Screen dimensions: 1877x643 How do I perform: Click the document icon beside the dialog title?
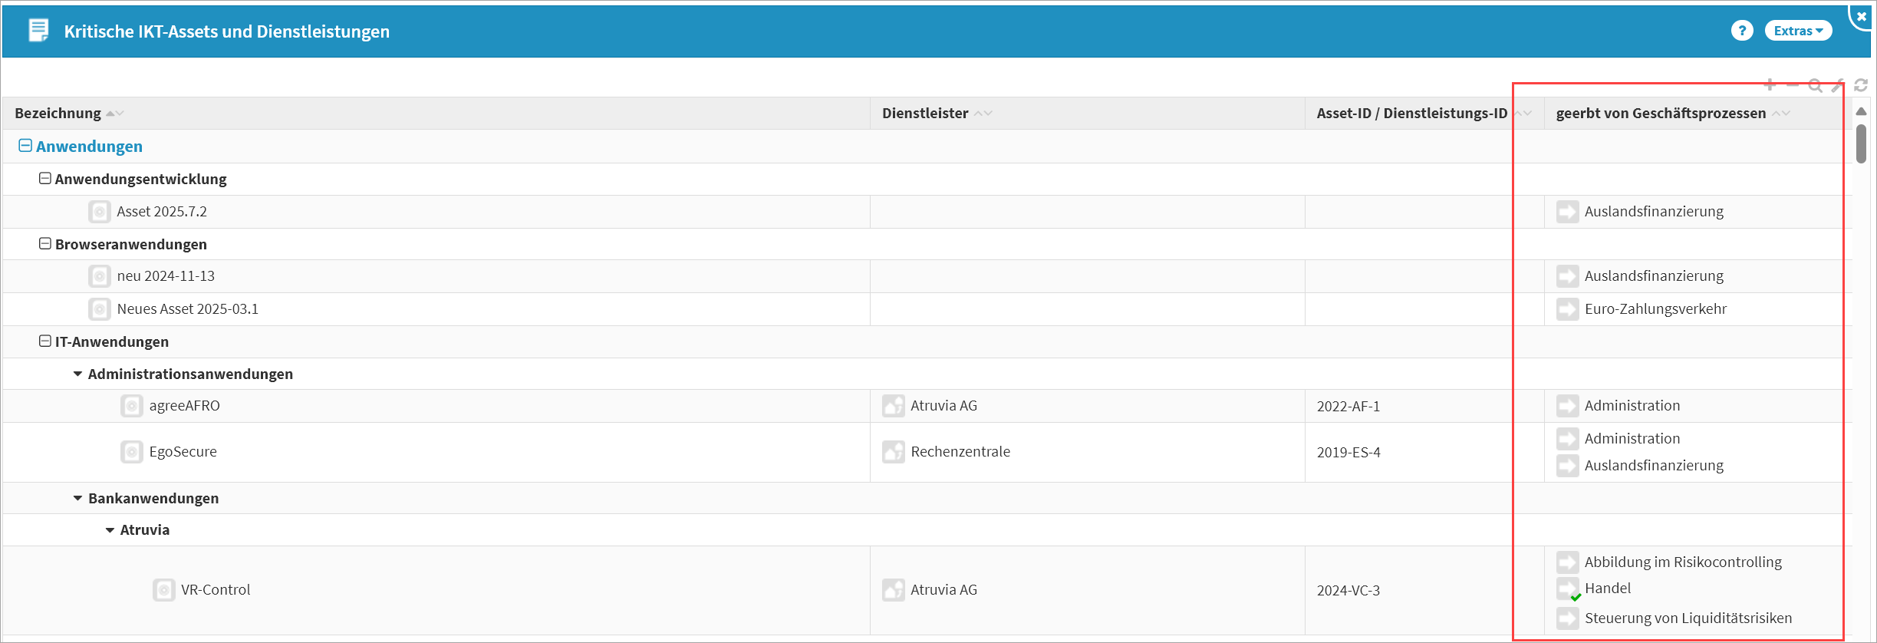[38, 31]
